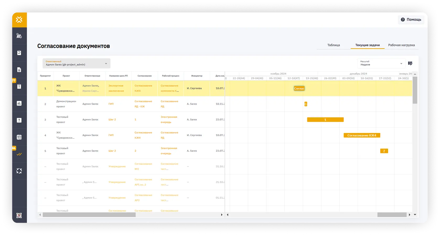Click the user avatar at sidebar bottom
Screen dimensions: 440x235
click(19, 215)
